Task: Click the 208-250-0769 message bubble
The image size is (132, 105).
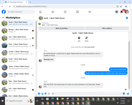Action: click(73, 86)
